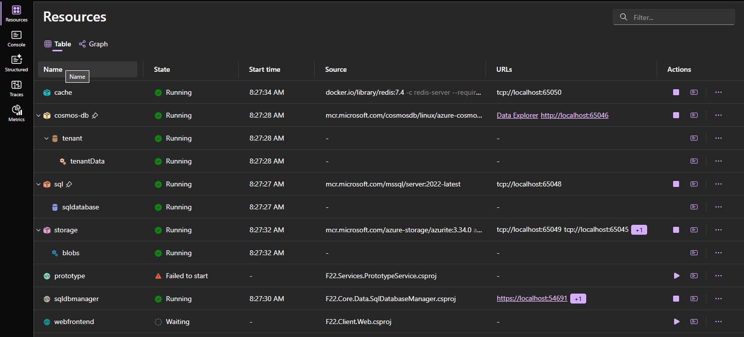744x337 pixels.
Task: Open the Data Explorer link
Action: coord(517,115)
